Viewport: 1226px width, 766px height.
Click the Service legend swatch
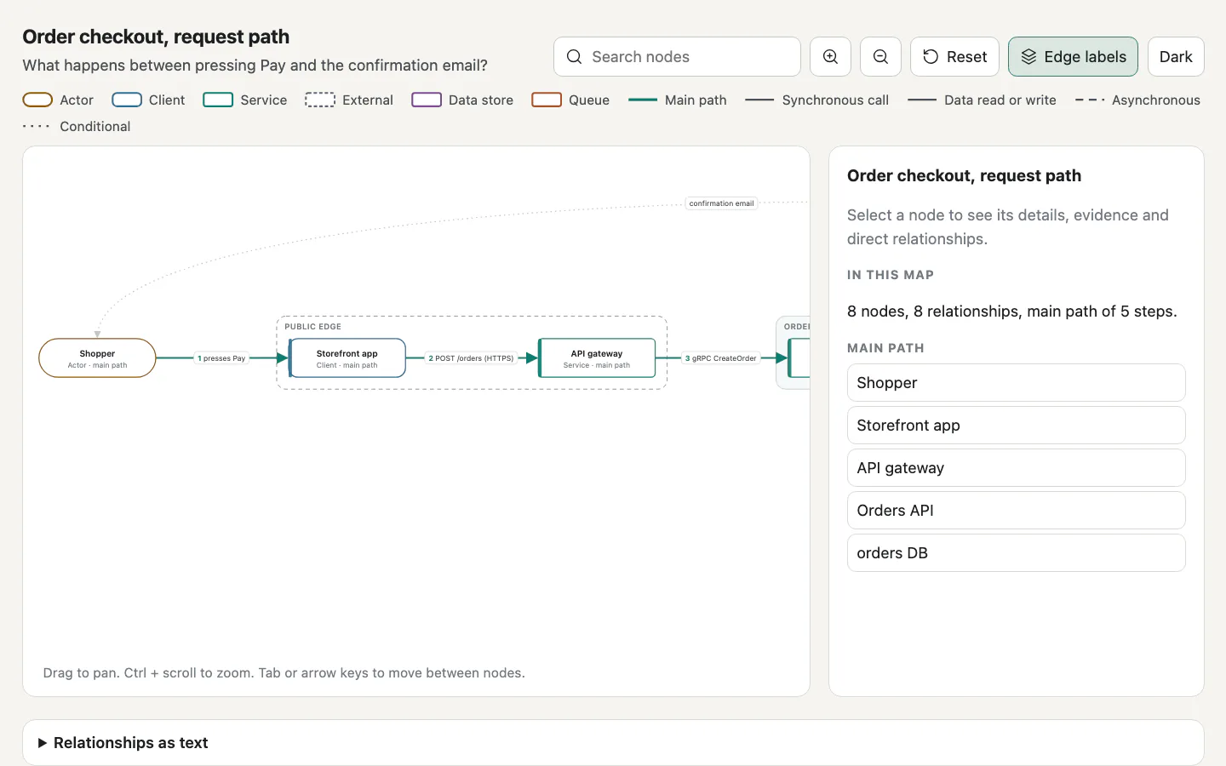(218, 100)
